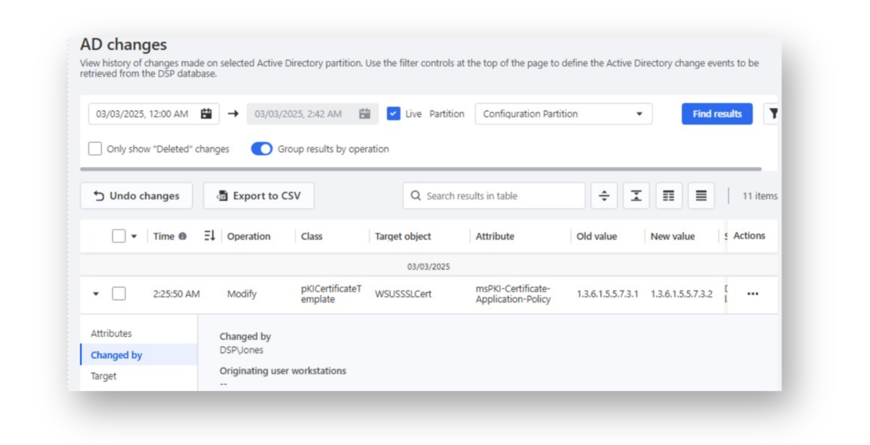Image resolution: width=870 pixels, height=445 pixels.
Task: Click the Find results button
Action: pos(716,114)
